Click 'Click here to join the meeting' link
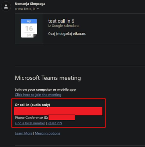This screenshot has width=145, height=147. click(x=38, y=95)
